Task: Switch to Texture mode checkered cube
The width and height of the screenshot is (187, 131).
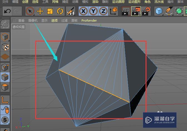Action: click(x=5, y=47)
